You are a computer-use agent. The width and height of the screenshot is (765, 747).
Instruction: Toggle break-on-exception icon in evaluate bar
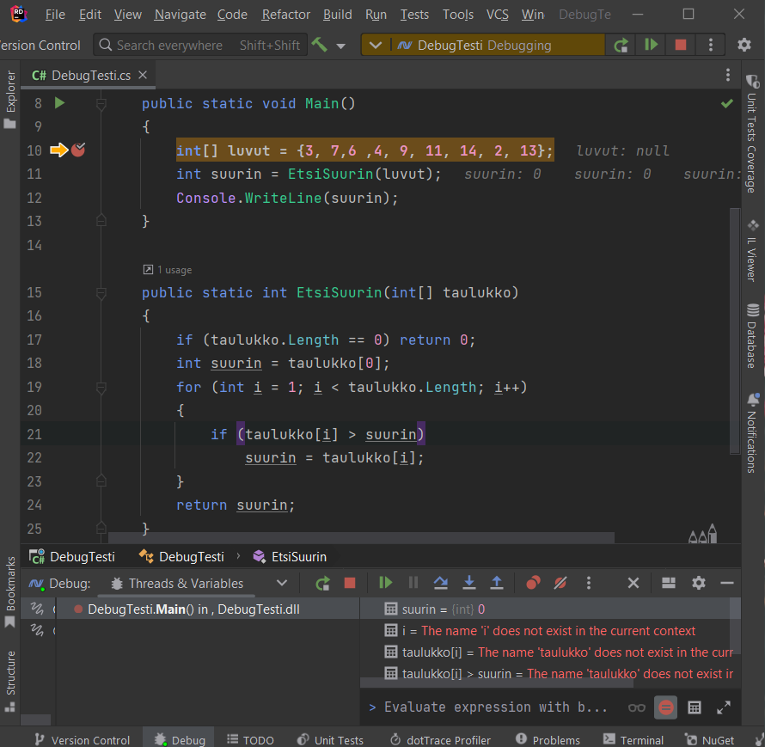tap(665, 707)
